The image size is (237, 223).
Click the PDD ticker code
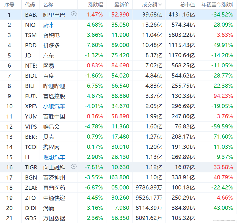[31, 45]
